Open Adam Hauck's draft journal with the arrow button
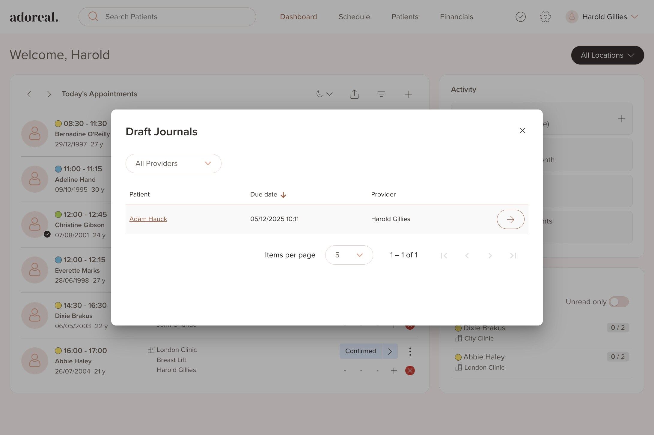654x435 pixels. [510, 219]
